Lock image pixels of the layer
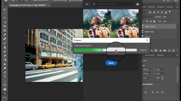The height and width of the screenshot is (101, 181). click(143, 21)
